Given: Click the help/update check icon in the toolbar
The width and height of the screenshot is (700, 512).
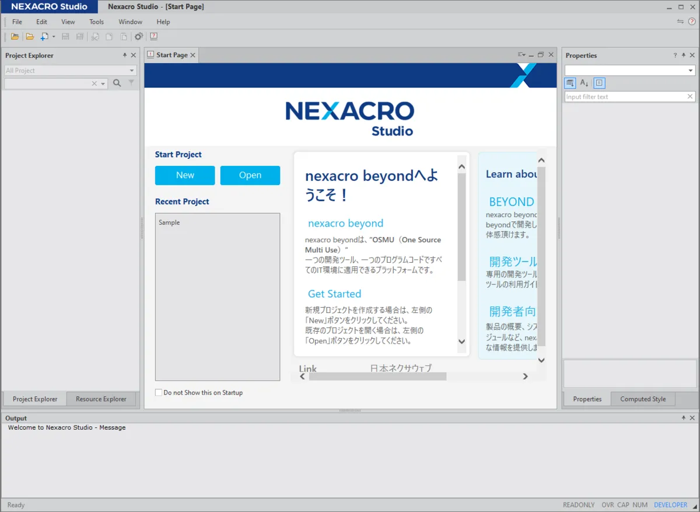Looking at the screenshot, I should pyautogui.click(x=153, y=36).
